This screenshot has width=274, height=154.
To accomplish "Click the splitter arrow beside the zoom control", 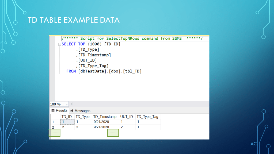I will pyautogui.click(x=71, y=104).
